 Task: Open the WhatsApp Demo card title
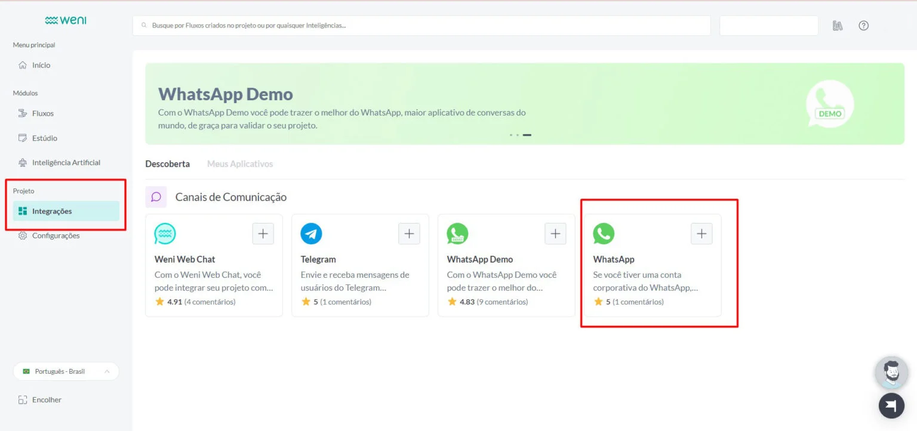(480, 259)
